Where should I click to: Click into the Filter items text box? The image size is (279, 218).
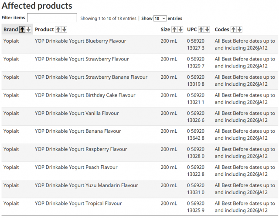point(52,18)
